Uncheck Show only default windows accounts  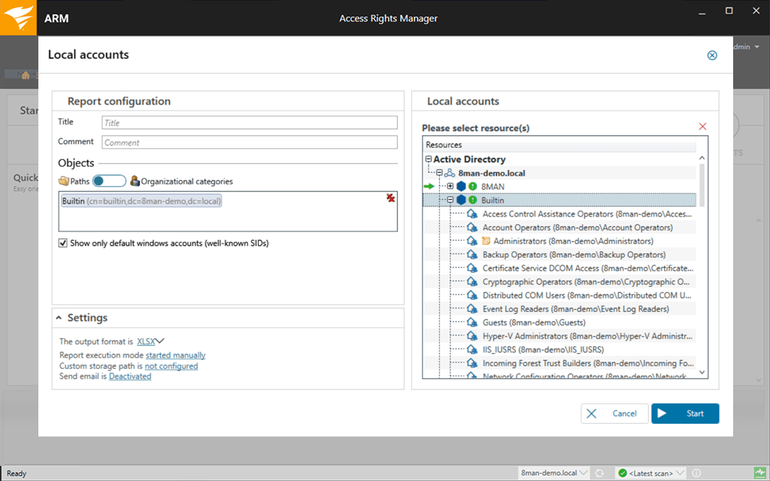click(x=63, y=243)
